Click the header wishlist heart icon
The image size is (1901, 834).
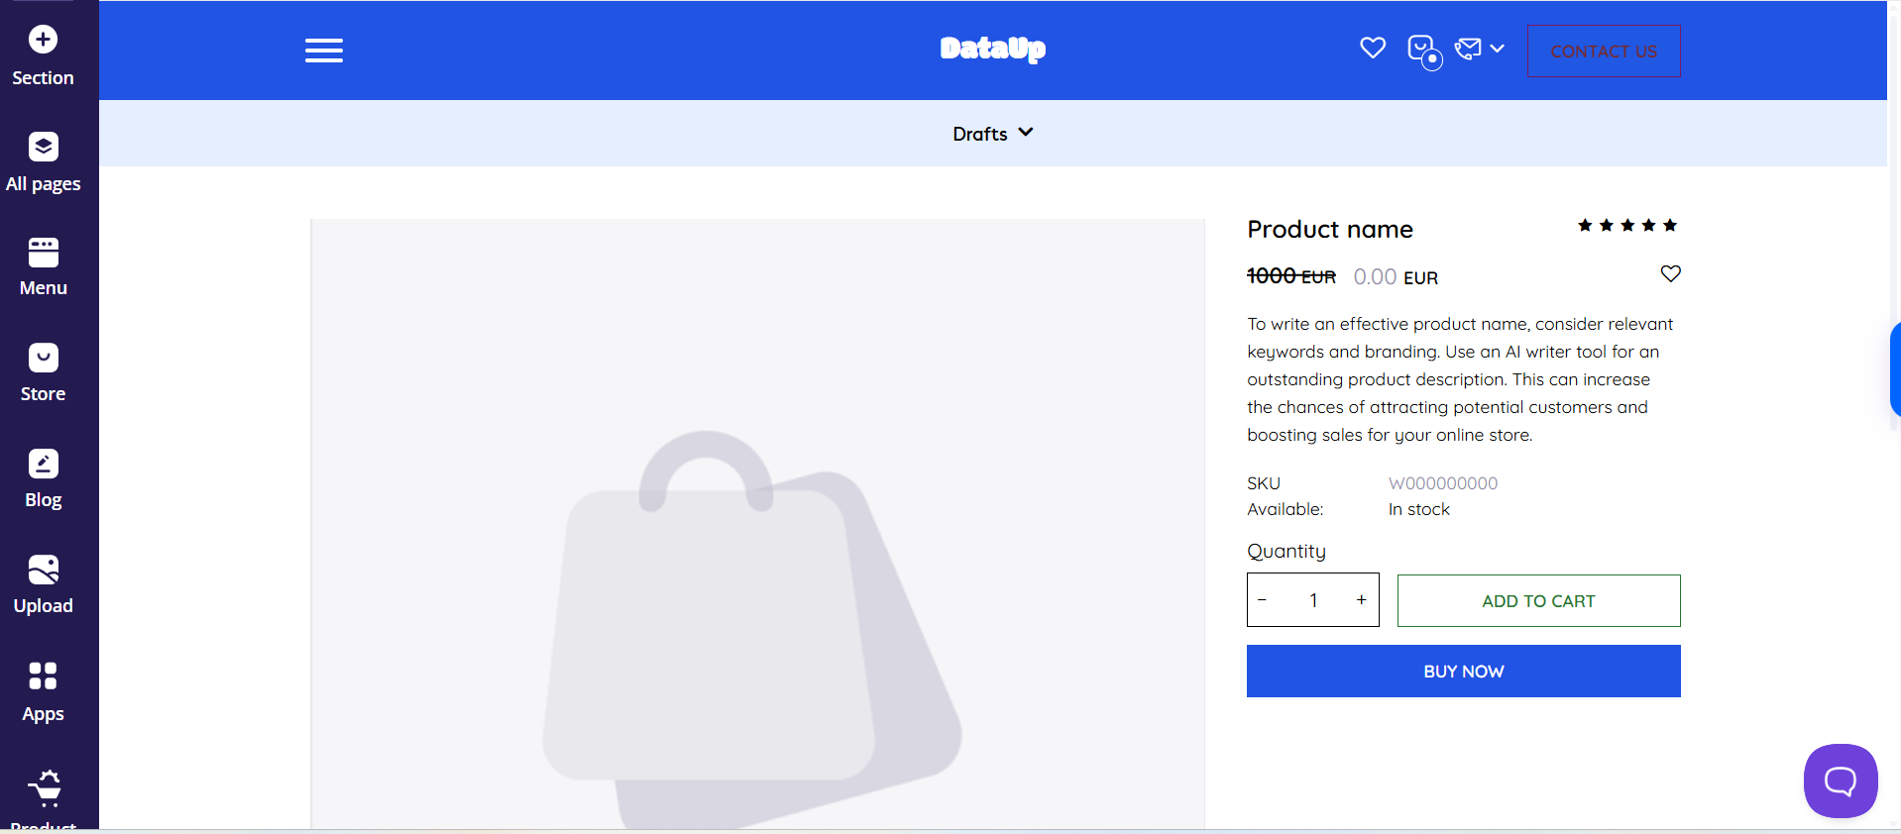tap(1373, 48)
